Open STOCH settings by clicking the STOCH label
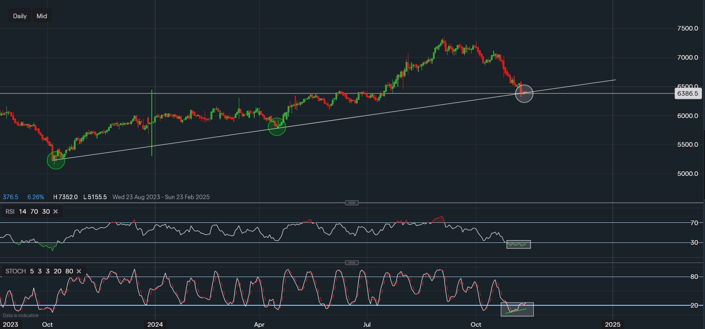705x329 pixels. tap(15, 271)
